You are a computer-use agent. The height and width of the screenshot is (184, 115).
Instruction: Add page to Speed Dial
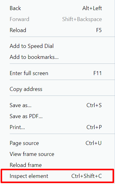pos(57,46)
